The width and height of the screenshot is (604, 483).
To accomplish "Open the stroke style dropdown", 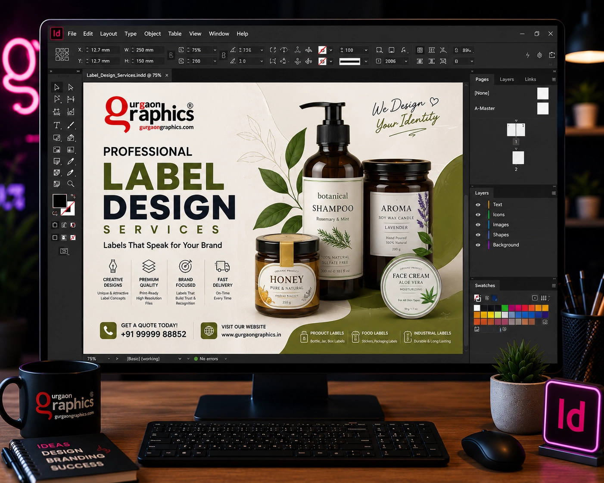I will click(x=366, y=62).
